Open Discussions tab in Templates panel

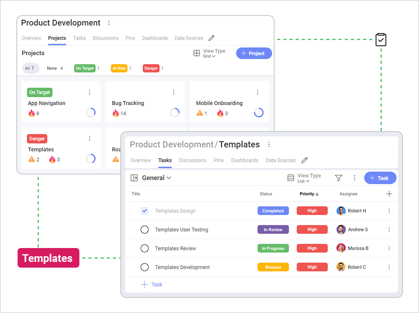(193, 160)
